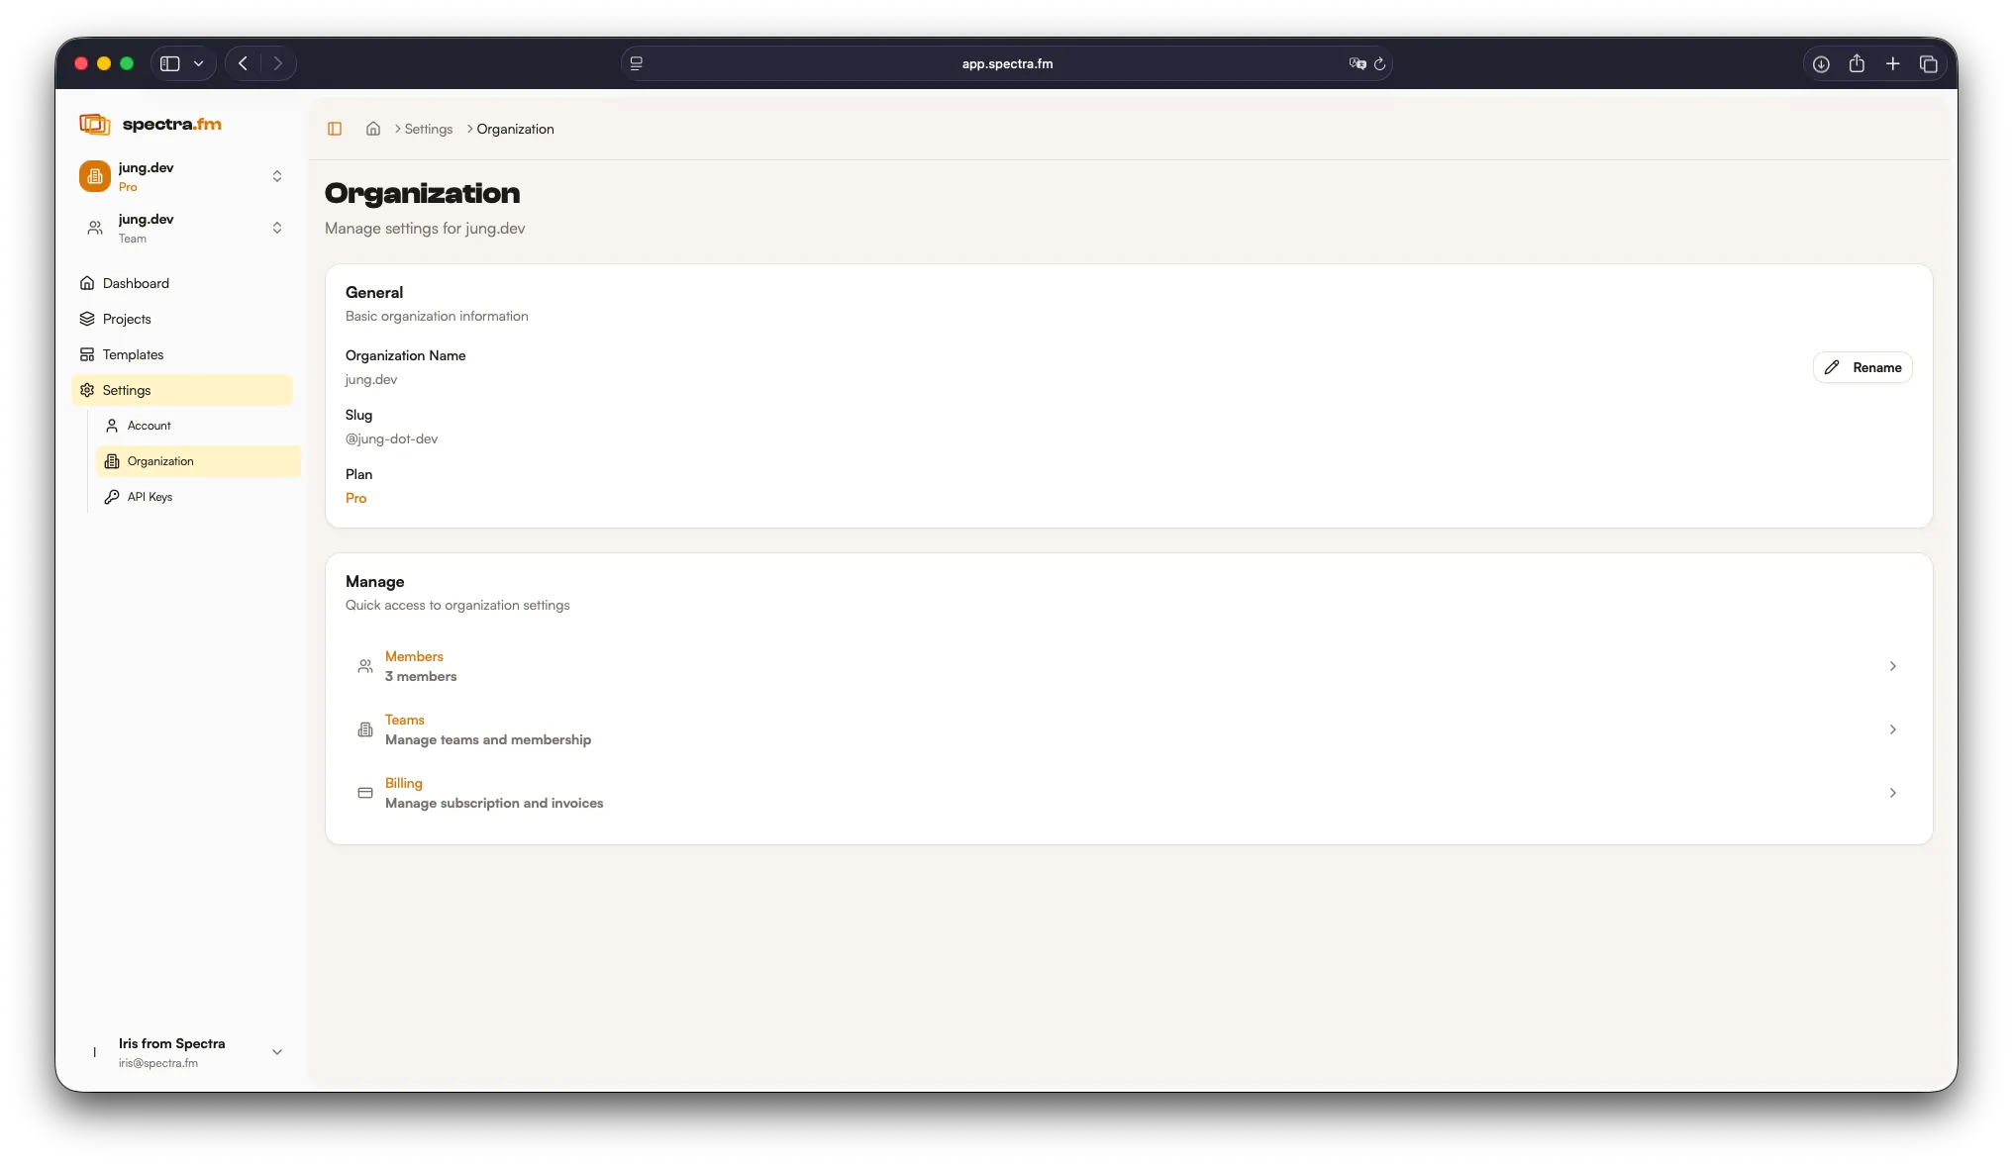Expand the jung.dev Team selector
Image resolution: width=2013 pixels, height=1165 pixels.
pyautogui.click(x=277, y=228)
